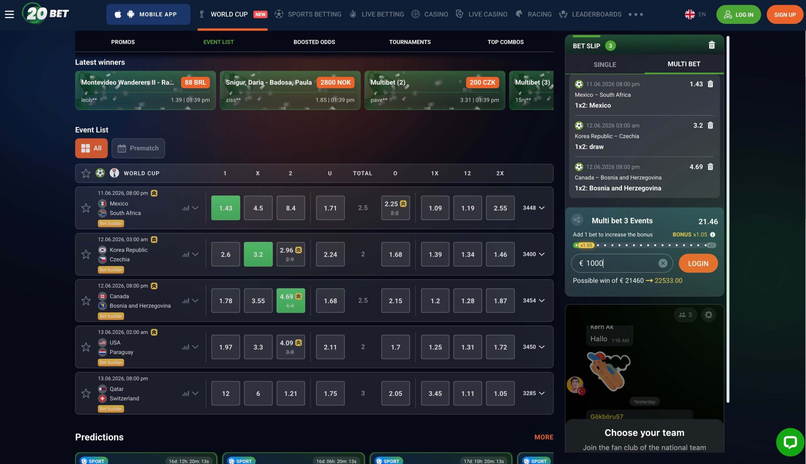This screenshot has height=464, width=806.
Task: Click the bonus info icon
Action: tap(713, 235)
